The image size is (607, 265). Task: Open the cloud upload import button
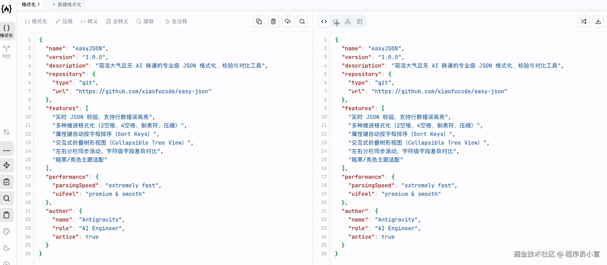288,21
